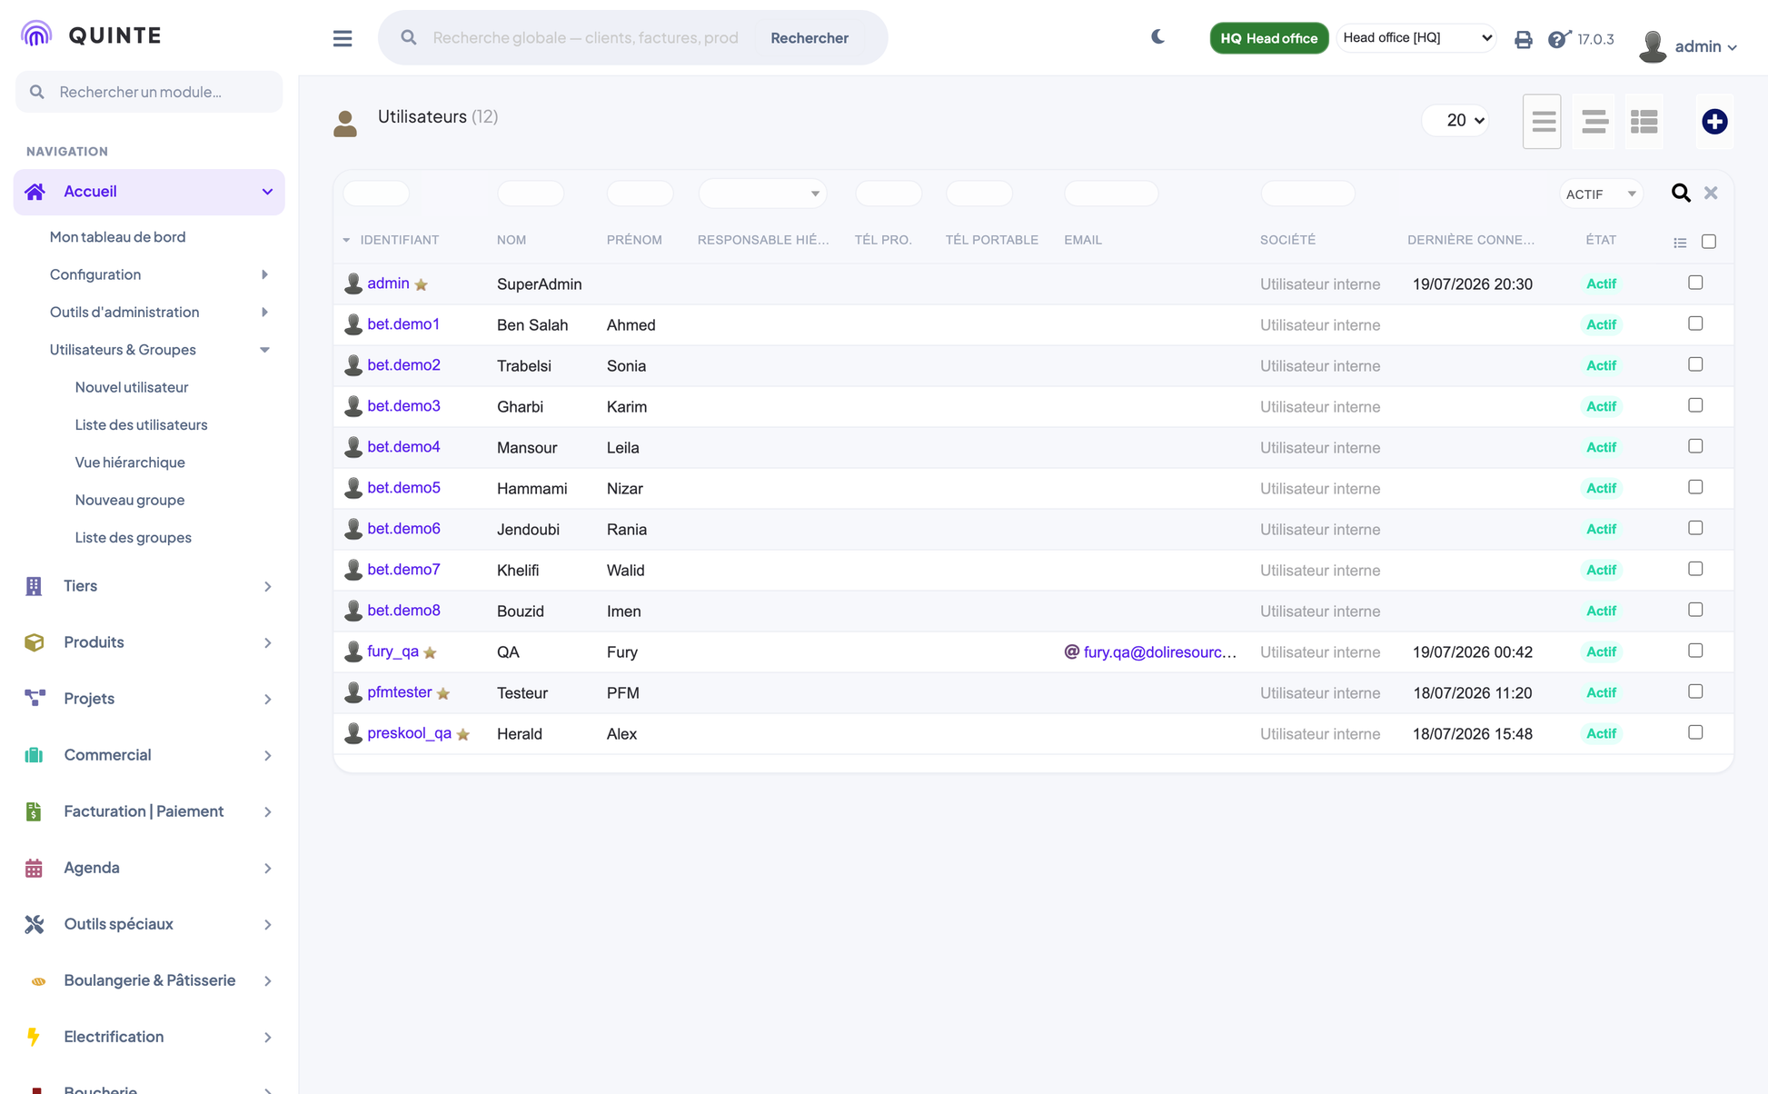Sort by Dernière connexion column header
Viewport: 1768px width, 1094px height.
1471,240
